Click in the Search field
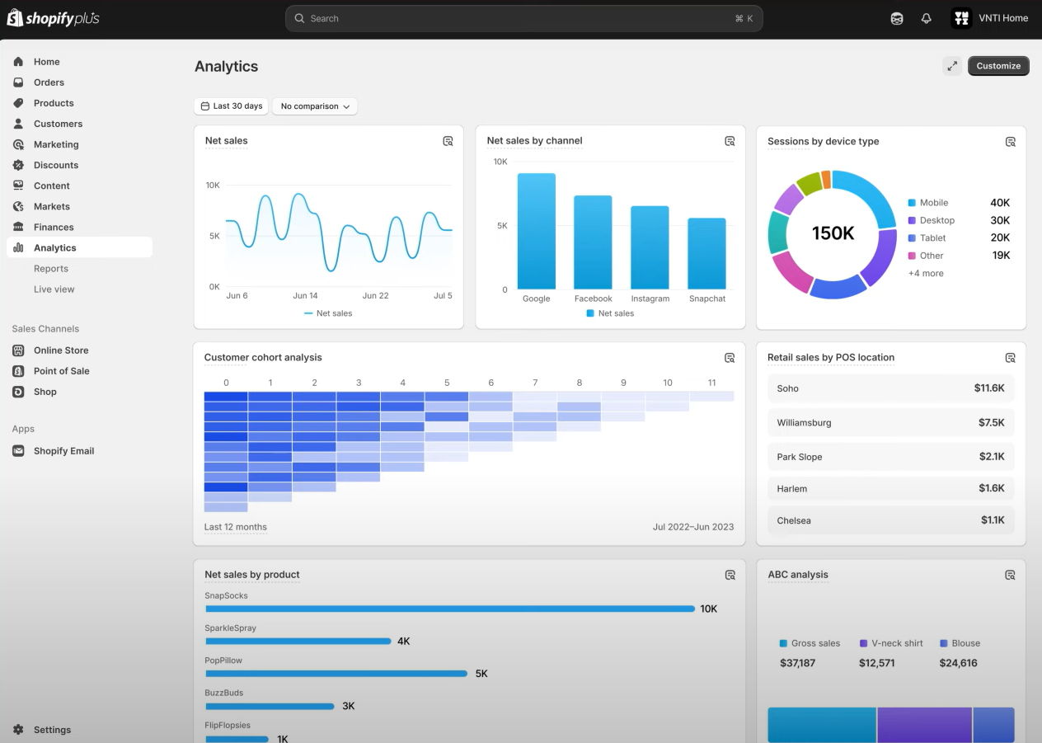Screen dimensions: 1042x743 pyautogui.click(x=523, y=18)
